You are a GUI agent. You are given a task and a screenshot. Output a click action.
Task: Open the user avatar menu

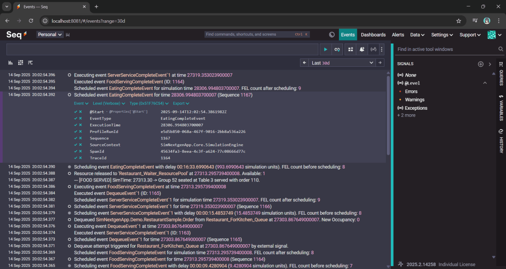491,35
